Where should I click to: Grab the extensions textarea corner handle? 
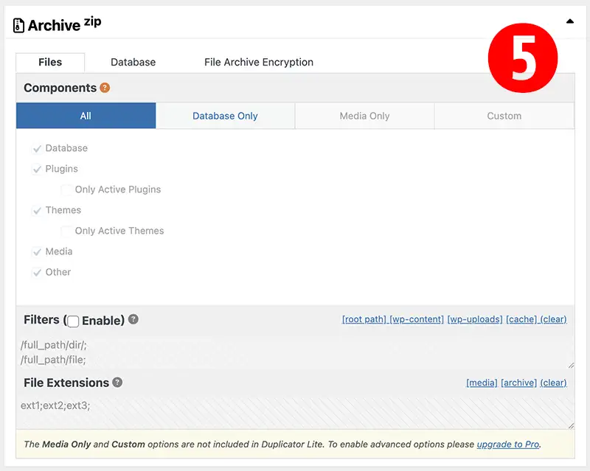click(x=571, y=425)
